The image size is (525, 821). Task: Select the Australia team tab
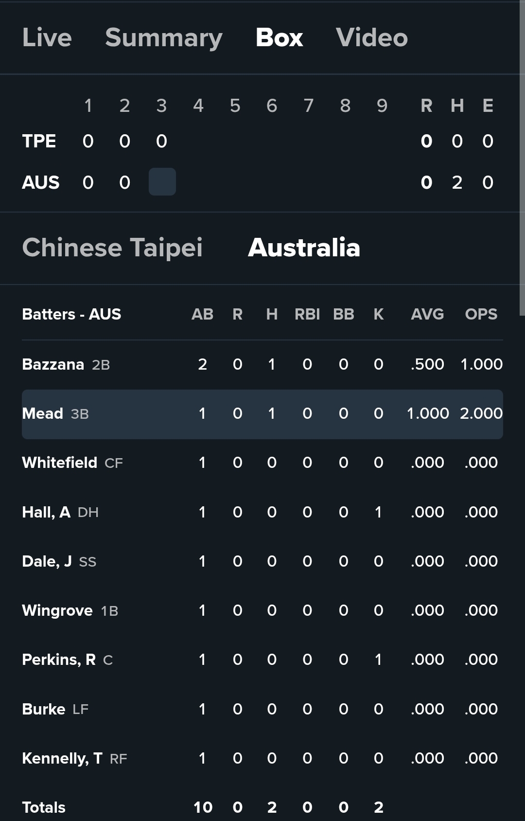304,248
